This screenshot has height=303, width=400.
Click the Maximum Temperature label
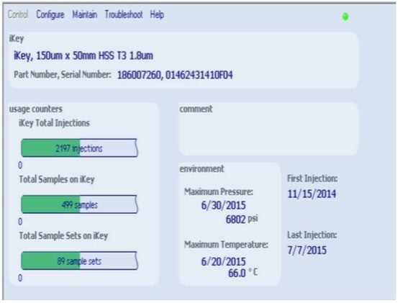pyautogui.click(x=227, y=245)
